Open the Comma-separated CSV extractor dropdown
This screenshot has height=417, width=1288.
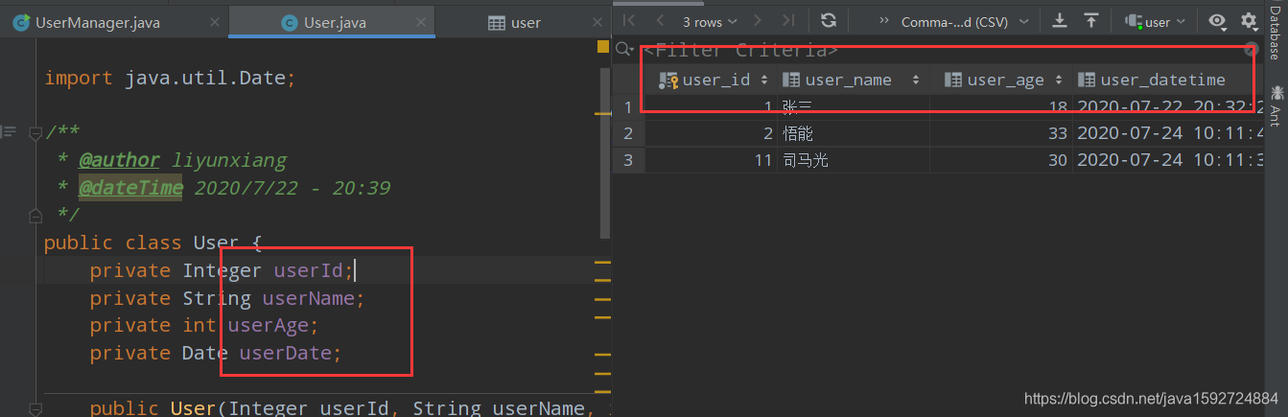click(x=967, y=21)
